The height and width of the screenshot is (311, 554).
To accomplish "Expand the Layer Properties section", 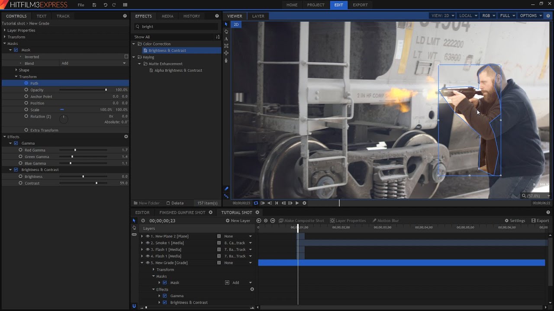I will coord(5,30).
